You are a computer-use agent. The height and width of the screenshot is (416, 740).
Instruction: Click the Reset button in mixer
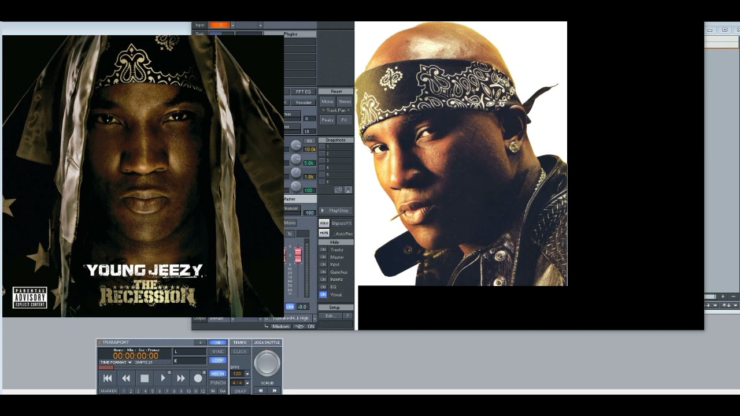pos(336,91)
